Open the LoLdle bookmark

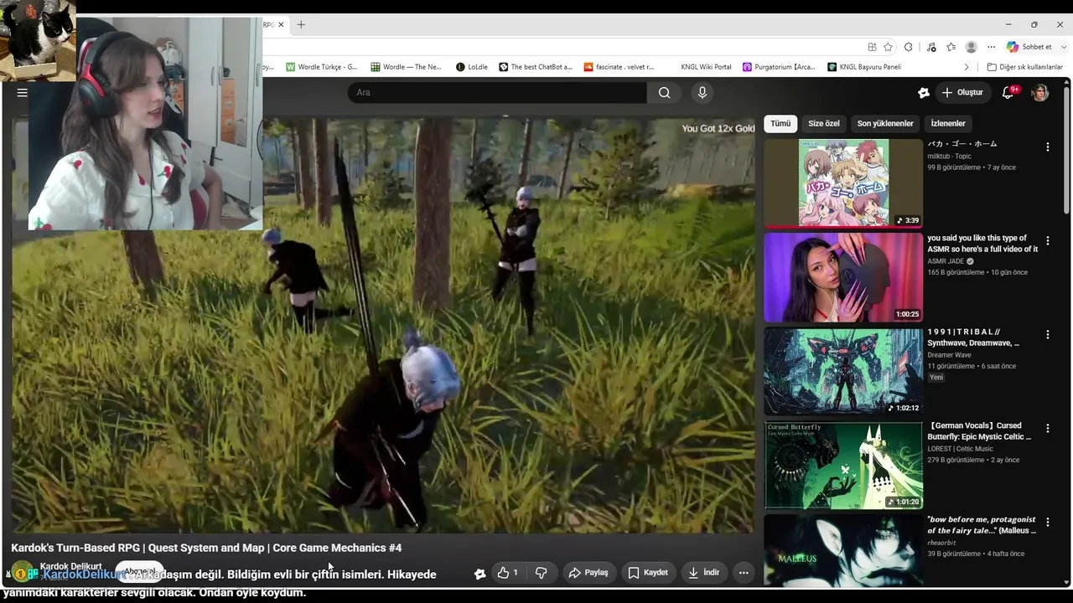pos(472,67)
